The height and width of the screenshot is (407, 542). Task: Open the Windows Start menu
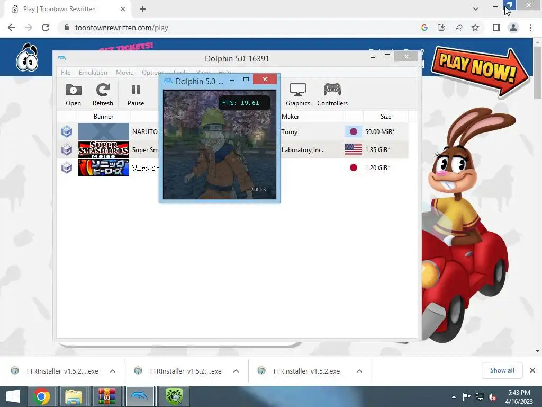(13, 396)
